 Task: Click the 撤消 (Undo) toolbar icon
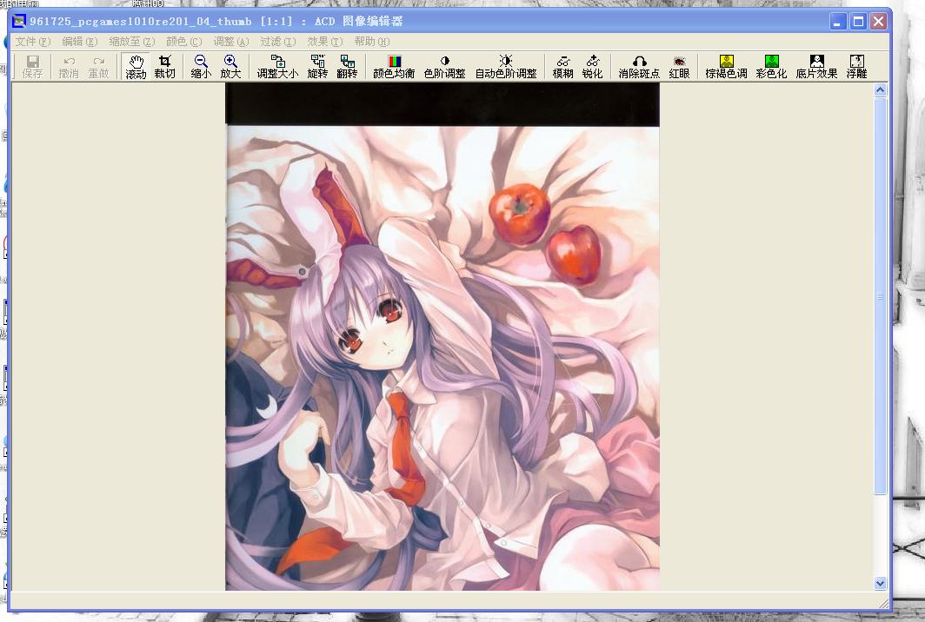pyautogui.click(x=69, y=67)
